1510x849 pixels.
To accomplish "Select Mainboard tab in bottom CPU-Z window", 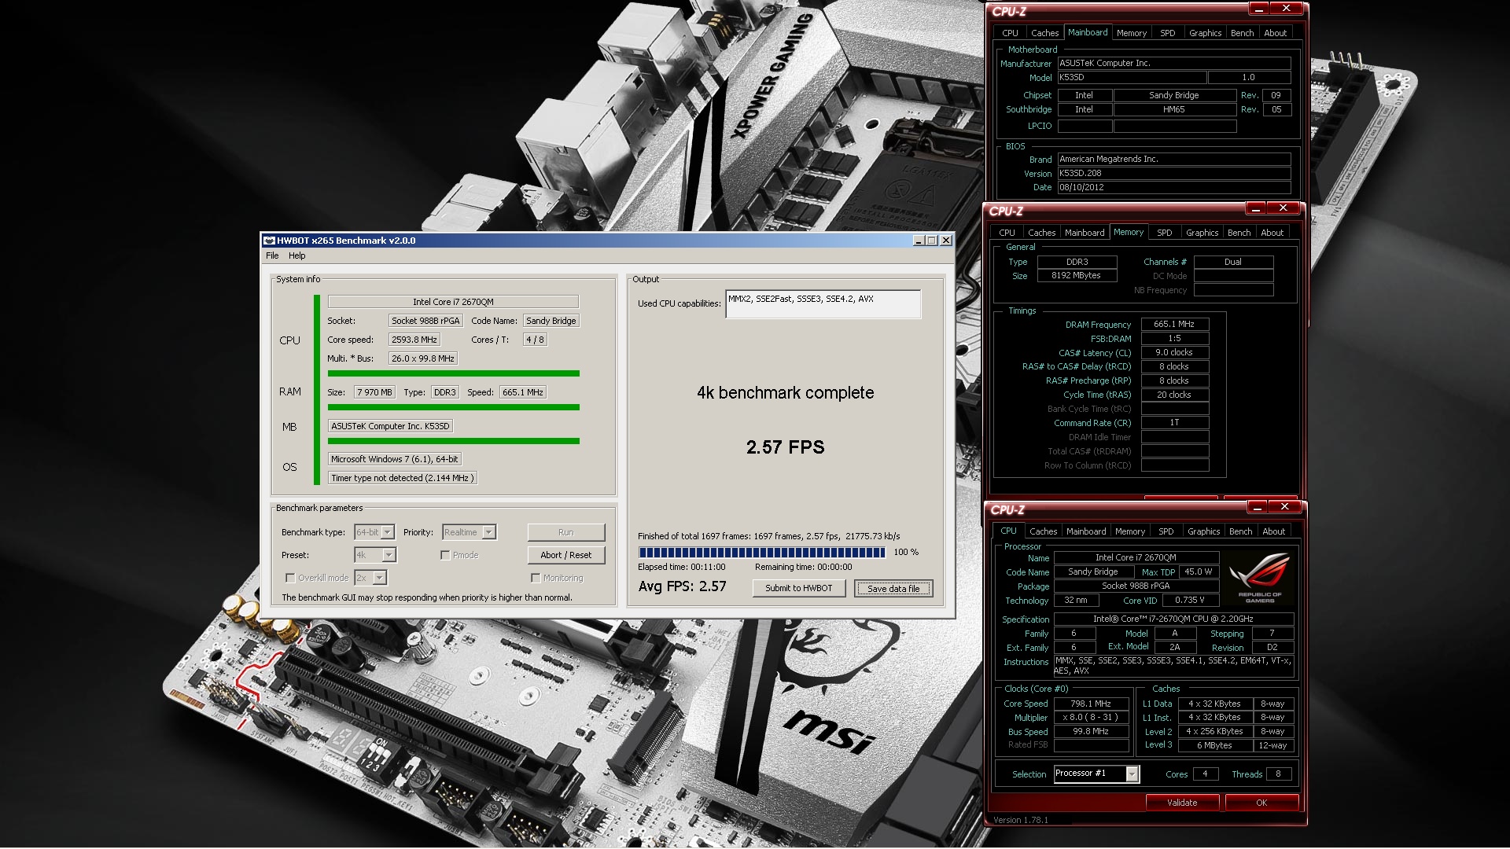I will pos(1086,531).
